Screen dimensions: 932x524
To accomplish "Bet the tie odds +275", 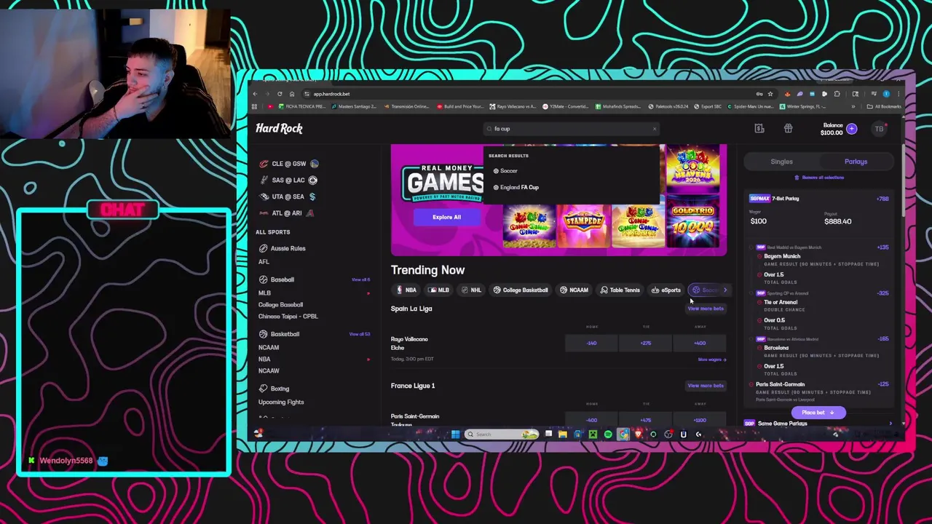I will [645, 343].
